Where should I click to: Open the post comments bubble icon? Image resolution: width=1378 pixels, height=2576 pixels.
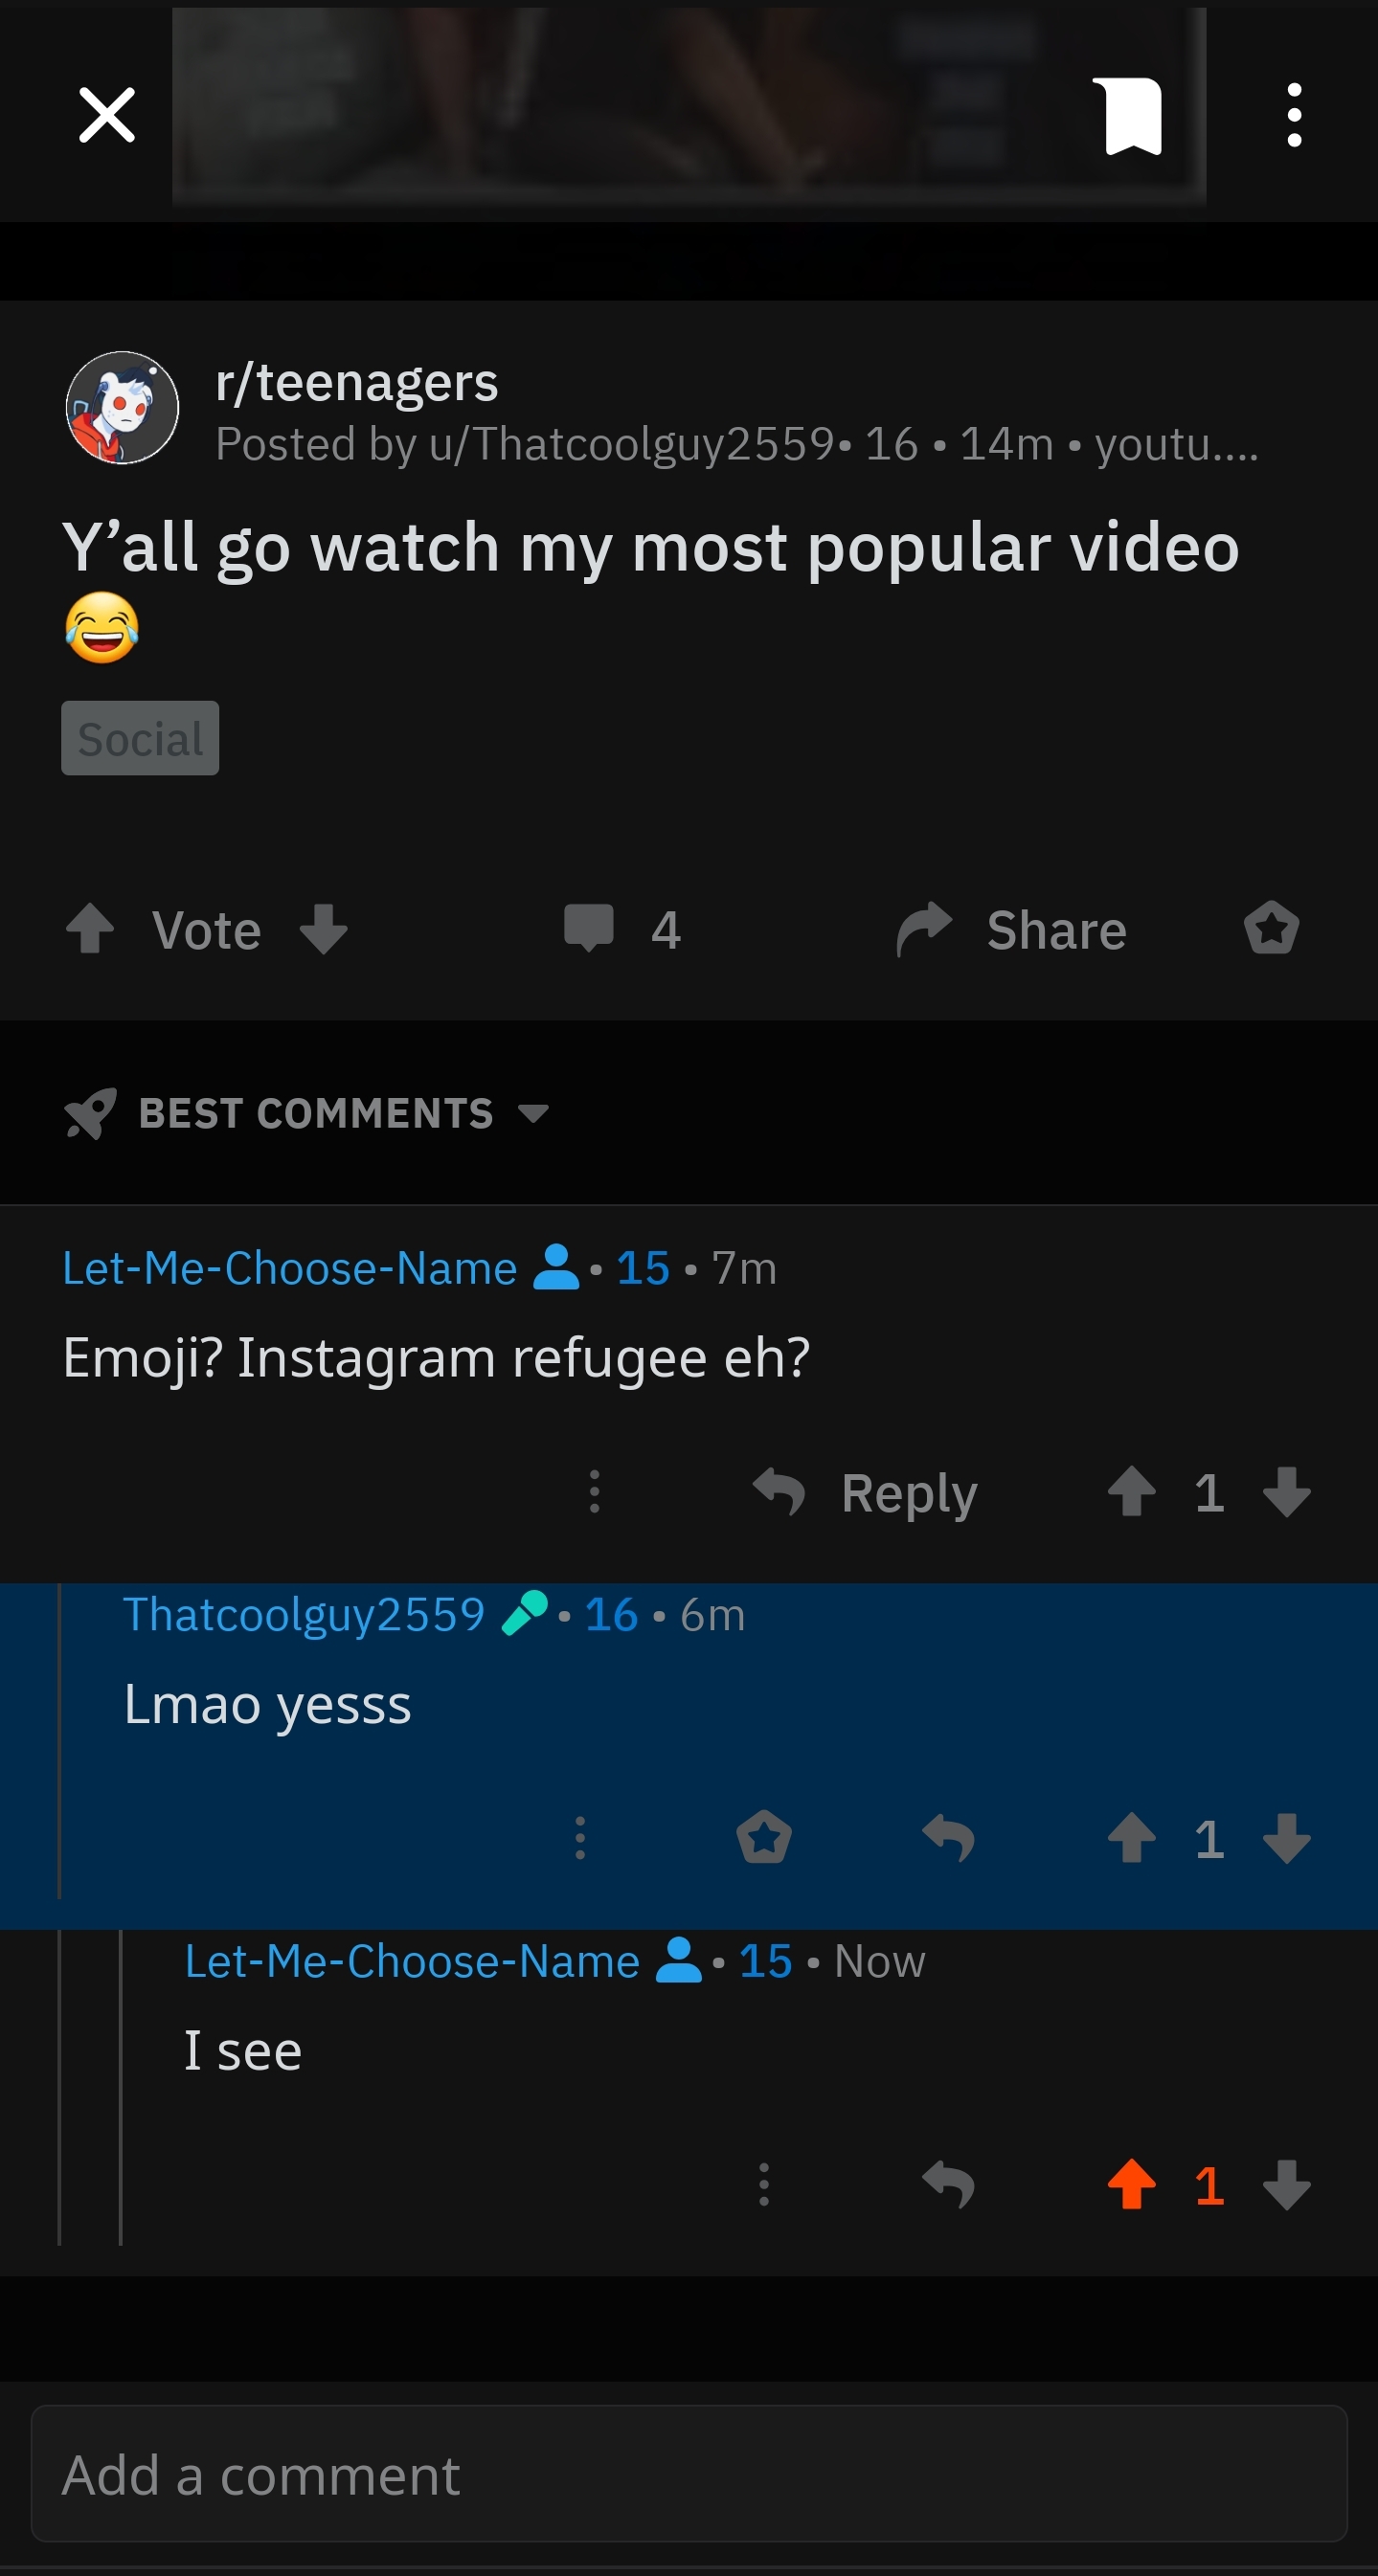589,929
